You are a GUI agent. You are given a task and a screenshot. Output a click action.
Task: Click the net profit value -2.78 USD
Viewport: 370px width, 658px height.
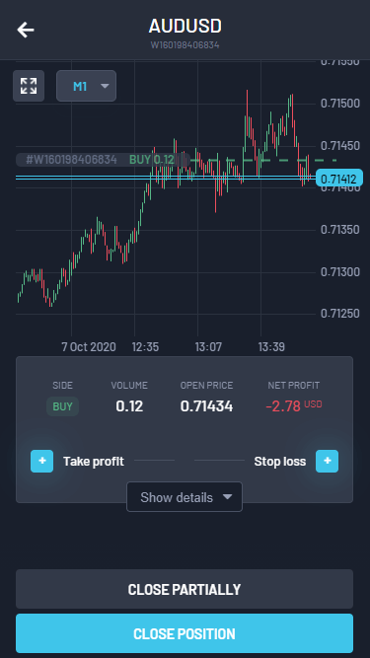[294, 406]
